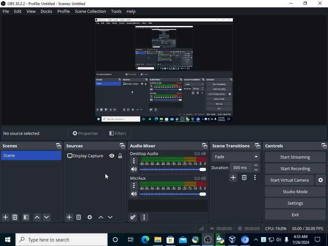Remove selected scene with trash icon
The height and width of the screenshot is (246, 328).
pos(15,217)
